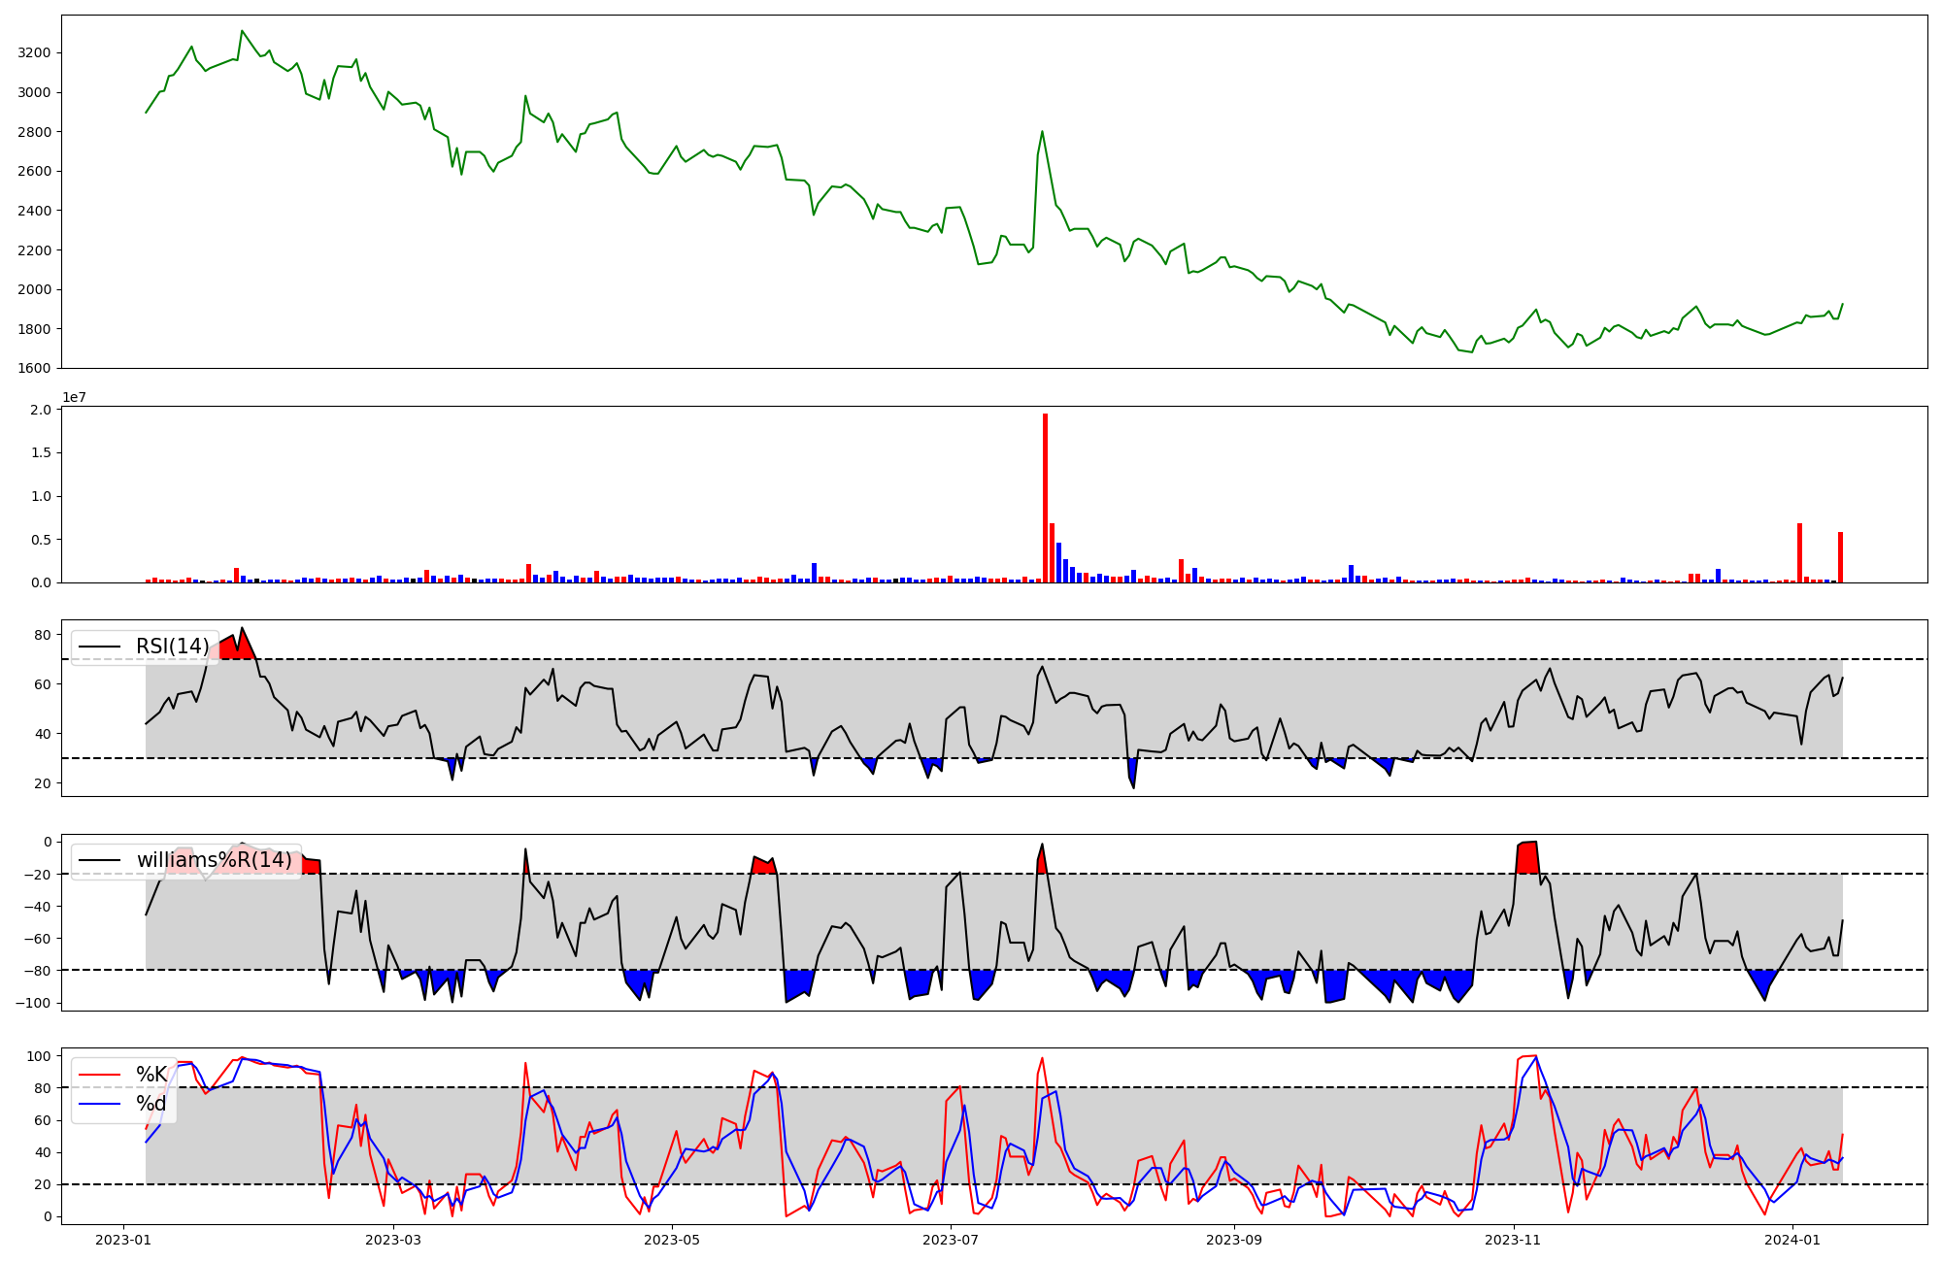The width and height of the screenshot is (1942, 1262).
Task: Click the 80 tick on the RSI axis
Action: [x=43, y=635]
